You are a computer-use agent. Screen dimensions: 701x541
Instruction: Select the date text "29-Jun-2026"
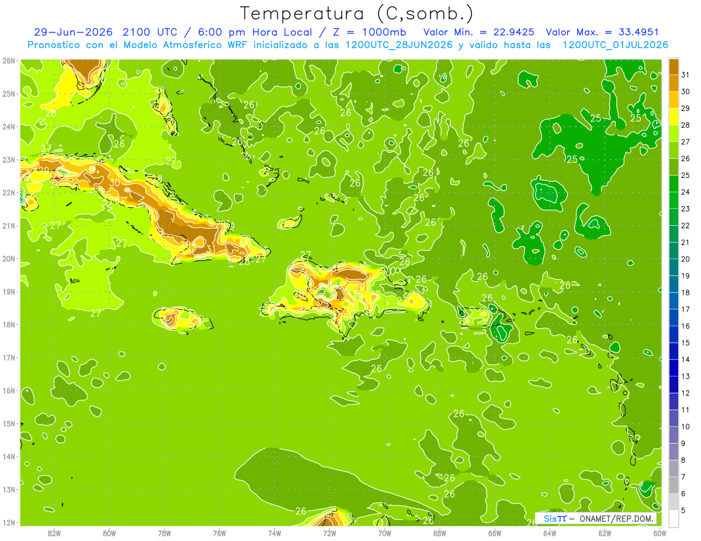[x=74, y=32]
